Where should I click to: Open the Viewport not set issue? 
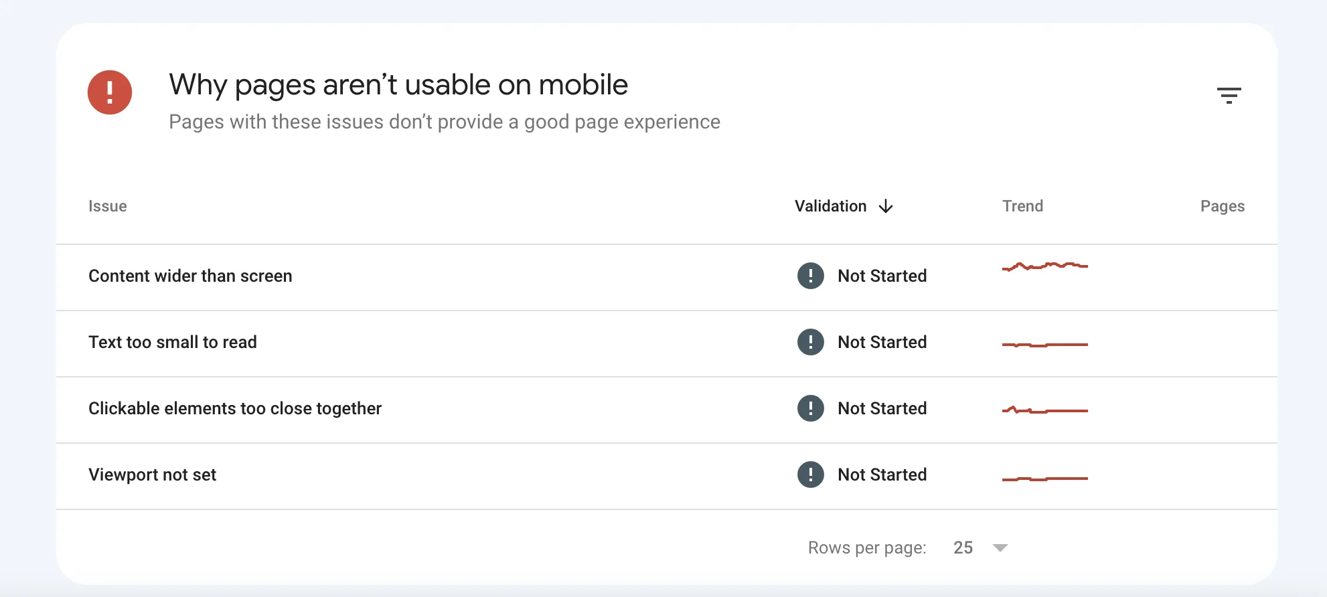[x=153, y=475]
